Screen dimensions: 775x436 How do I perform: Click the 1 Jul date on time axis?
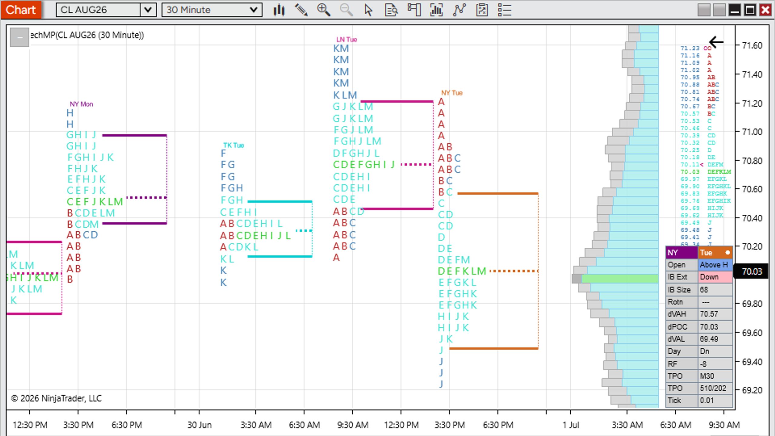pos(571,425)
